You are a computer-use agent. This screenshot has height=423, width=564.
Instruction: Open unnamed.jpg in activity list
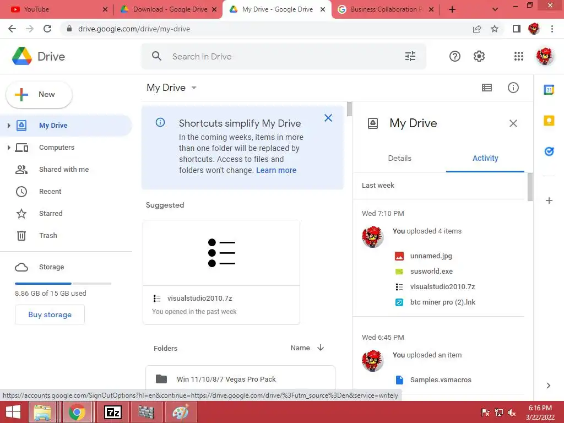pos(431,256)
